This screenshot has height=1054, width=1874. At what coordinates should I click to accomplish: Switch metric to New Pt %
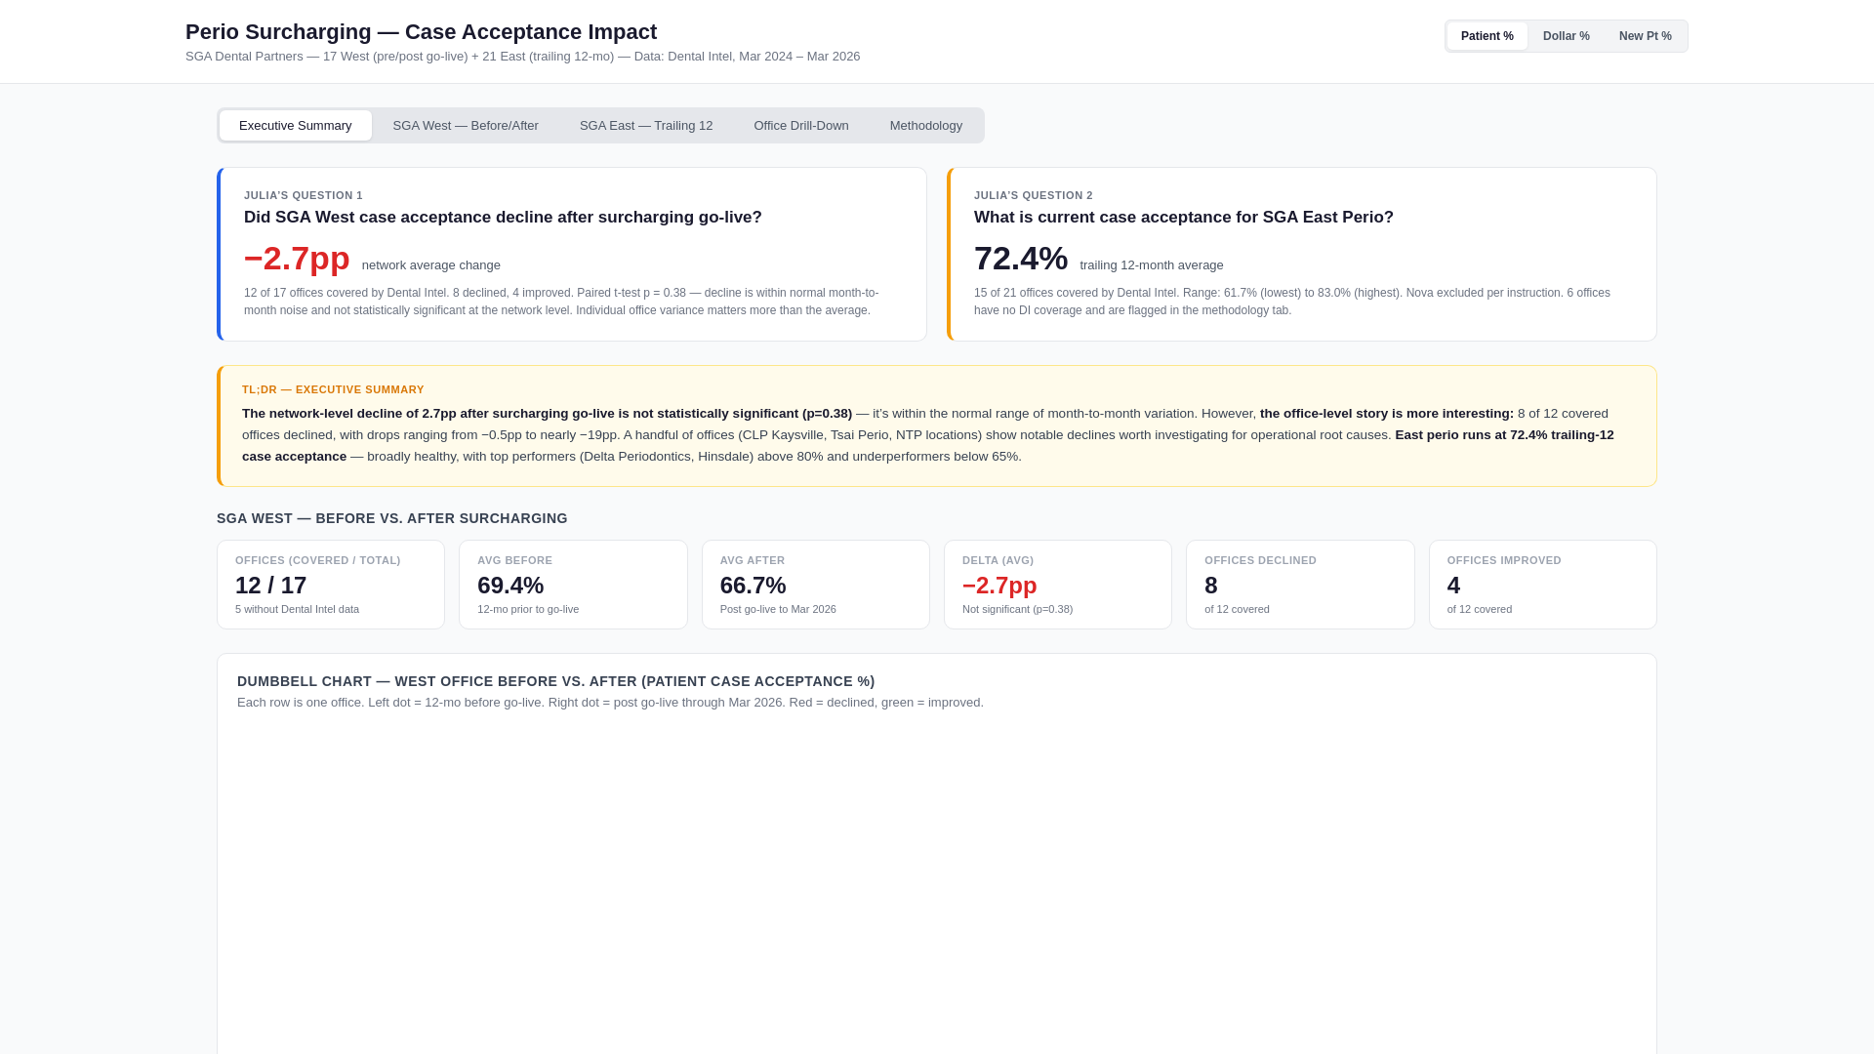click(1645, 36)
